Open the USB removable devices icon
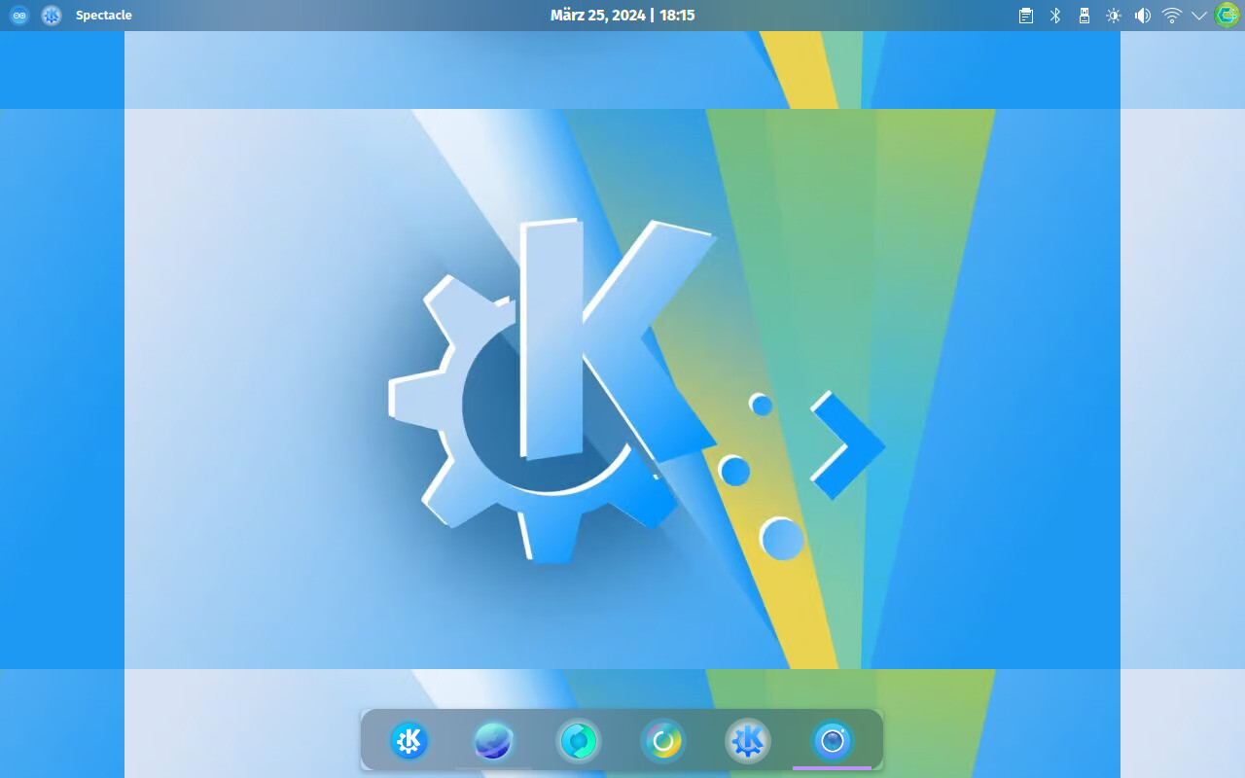Image resolution: width=1245 pixels, height=778 pixels. click(x=1085, y=16)
